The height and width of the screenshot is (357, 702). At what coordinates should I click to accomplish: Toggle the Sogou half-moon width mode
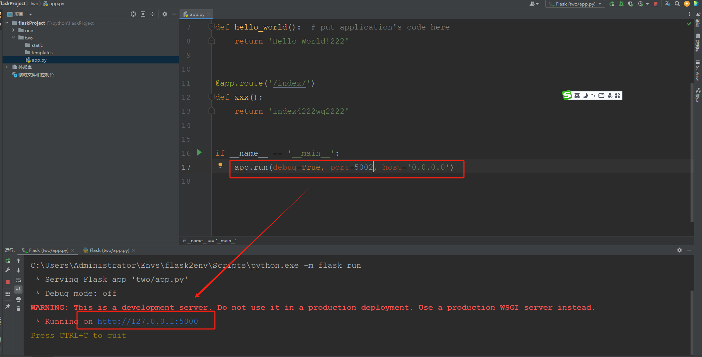(585, 96)
